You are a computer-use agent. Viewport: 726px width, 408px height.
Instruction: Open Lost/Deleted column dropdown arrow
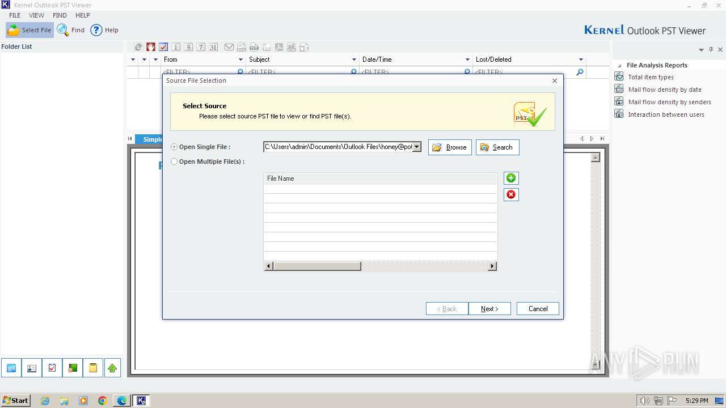[x=581, y=59]
